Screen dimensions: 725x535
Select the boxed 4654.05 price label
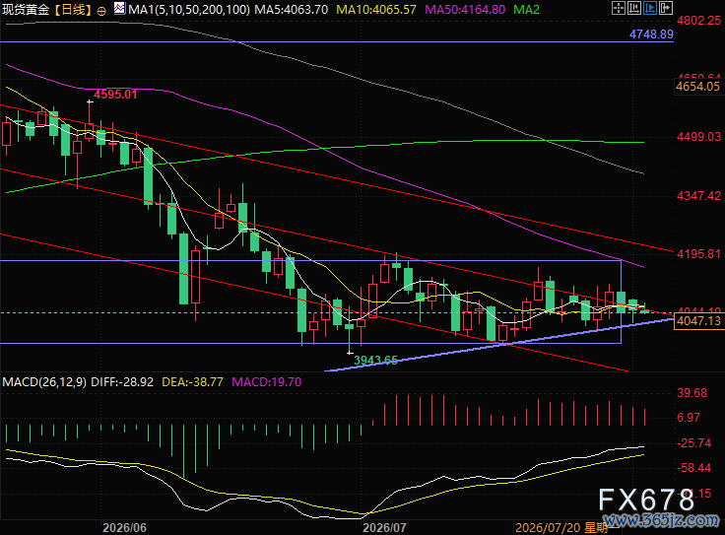click(698, 87)
